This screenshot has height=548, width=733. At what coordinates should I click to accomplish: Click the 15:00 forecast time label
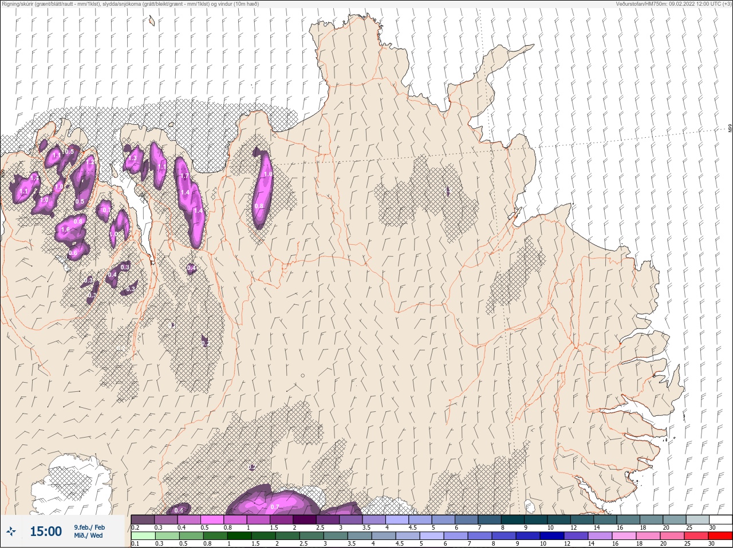pos(46,531)
